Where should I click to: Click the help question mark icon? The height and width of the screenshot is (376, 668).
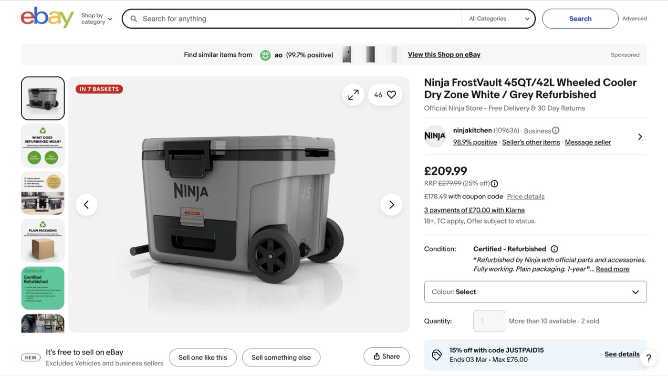click(648, 358)
